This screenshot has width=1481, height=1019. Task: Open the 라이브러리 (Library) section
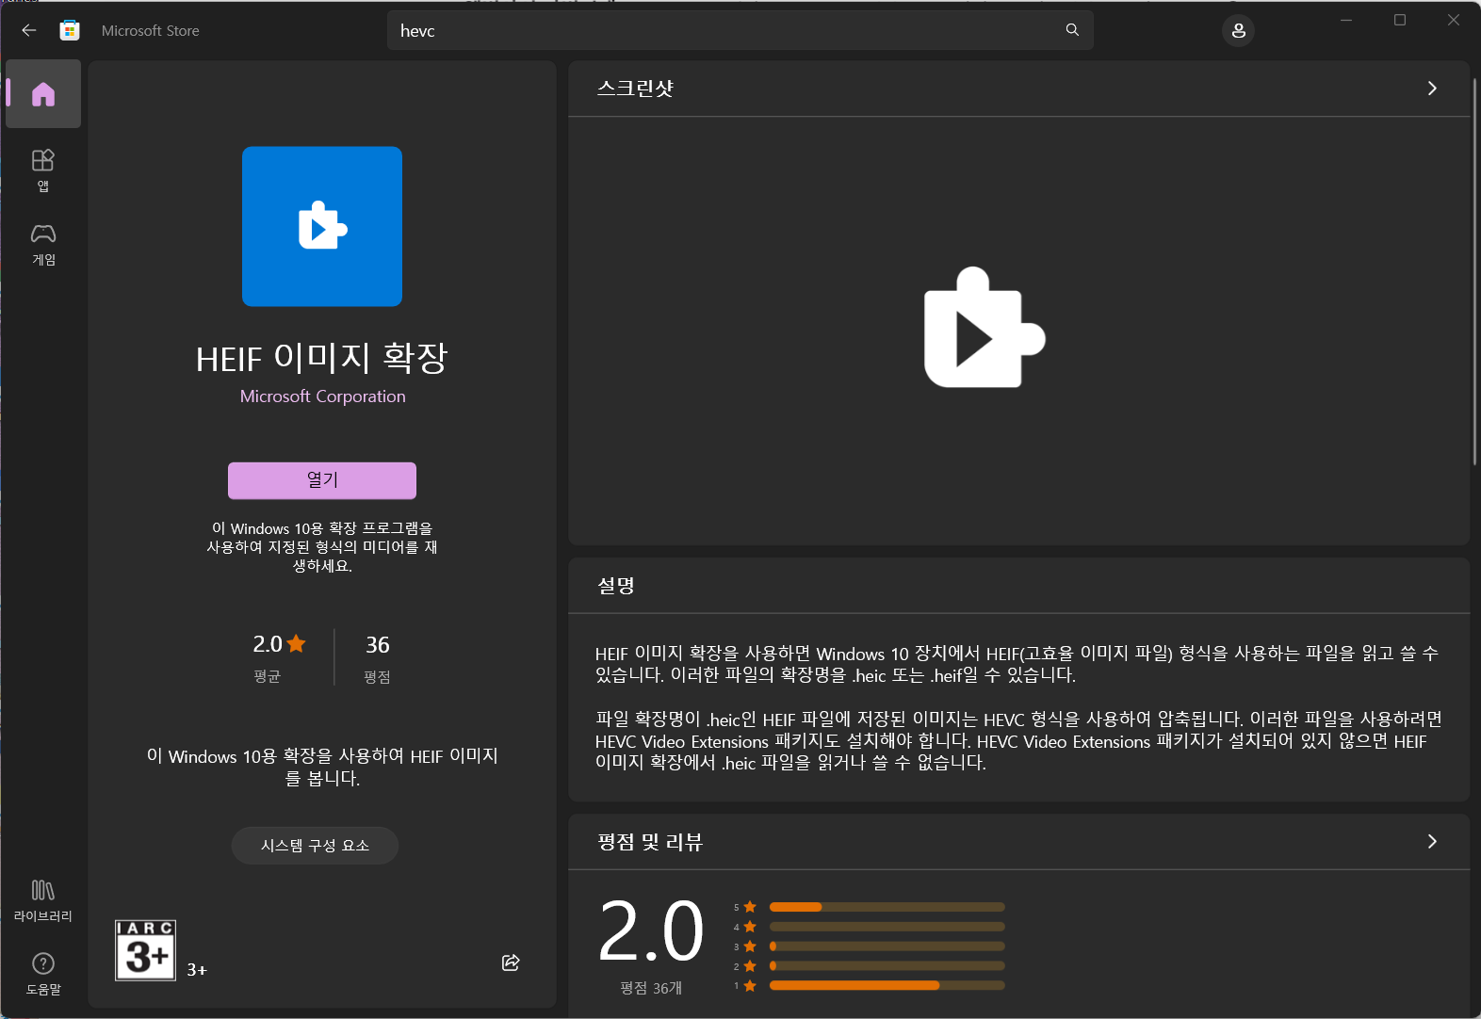(43, 901)
